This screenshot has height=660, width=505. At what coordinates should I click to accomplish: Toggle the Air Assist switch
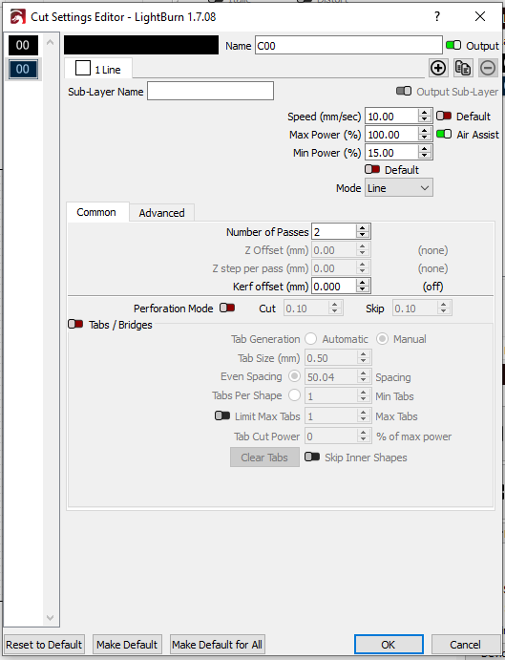[x=444, y=134]
